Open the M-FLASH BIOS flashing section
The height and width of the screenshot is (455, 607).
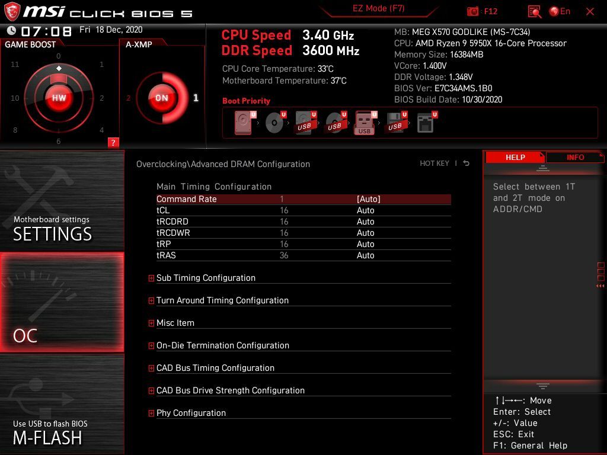(62, 404)
